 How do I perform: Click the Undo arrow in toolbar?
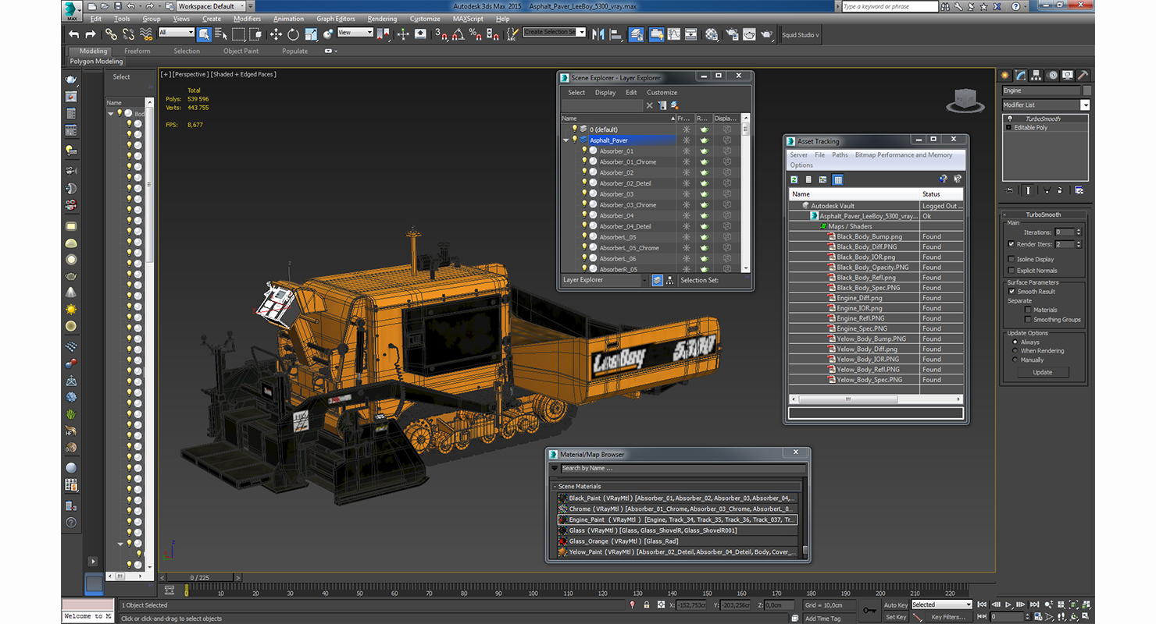tap(73, 34)
